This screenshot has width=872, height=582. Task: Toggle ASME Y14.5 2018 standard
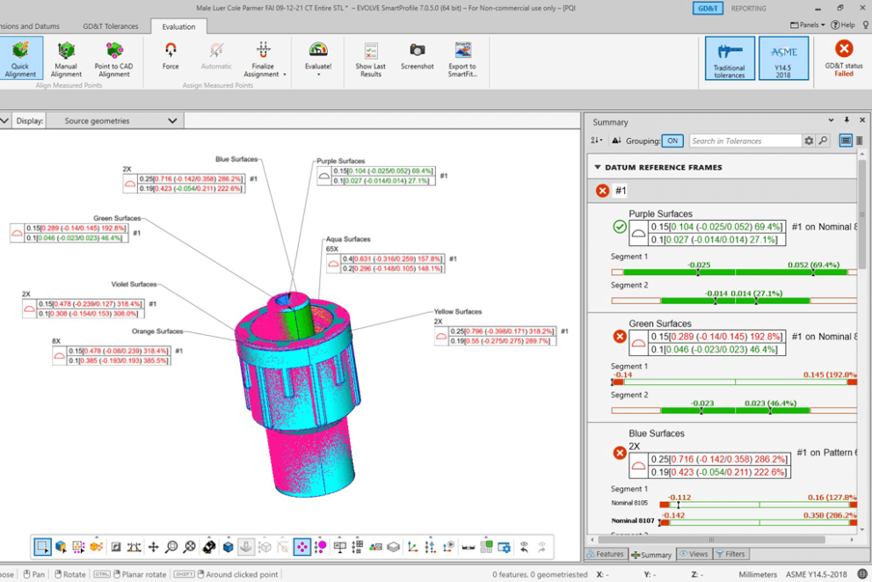(783, 58)
